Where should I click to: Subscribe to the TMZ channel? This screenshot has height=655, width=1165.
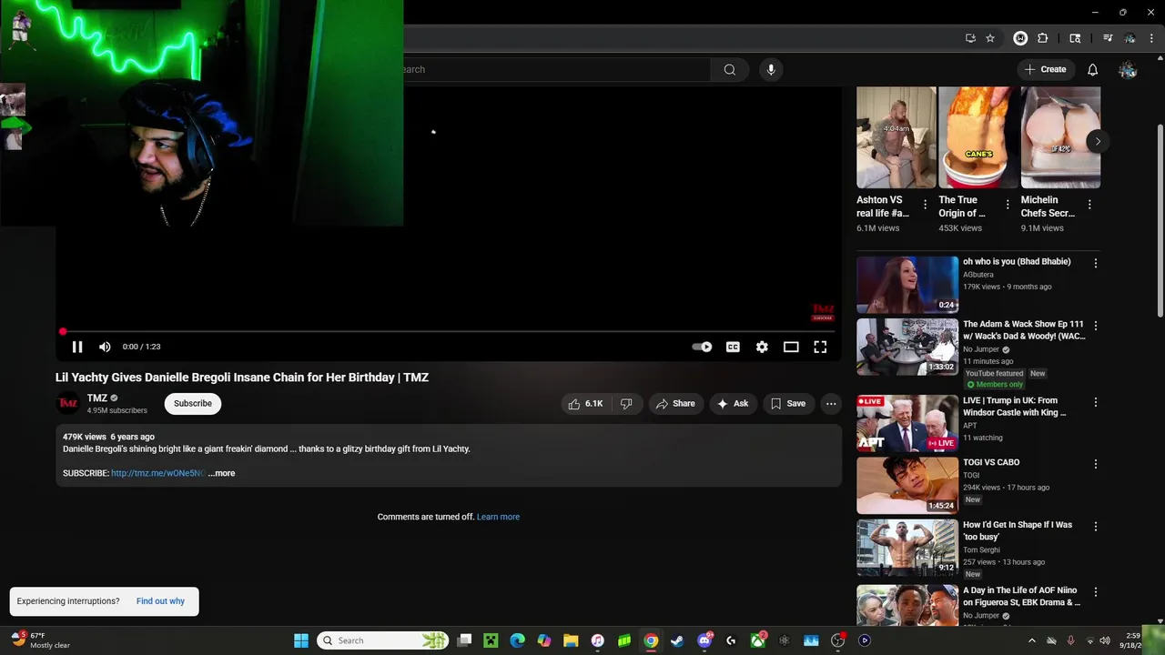[x=193, y=403]
